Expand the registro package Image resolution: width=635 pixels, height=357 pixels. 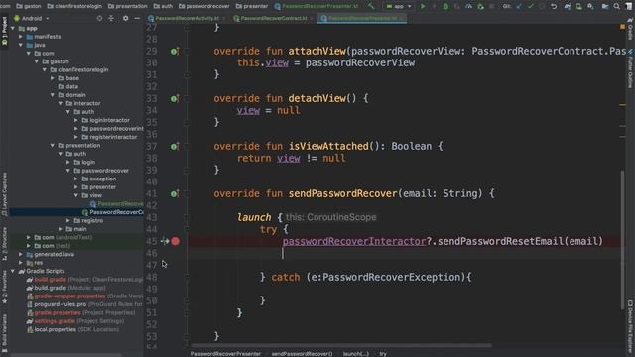click(x=68, y=220)
